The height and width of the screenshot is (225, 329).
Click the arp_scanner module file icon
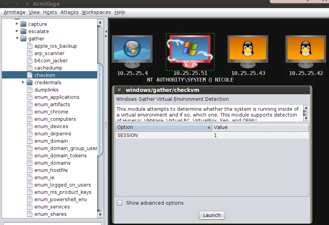30,53
